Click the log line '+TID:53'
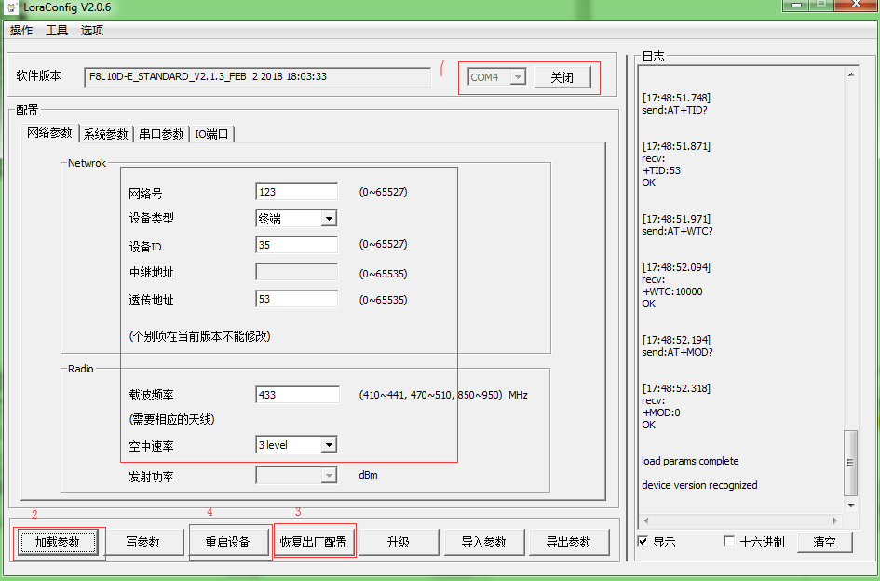The height and width of the screenshot is (581, 880). click(662, 170)
